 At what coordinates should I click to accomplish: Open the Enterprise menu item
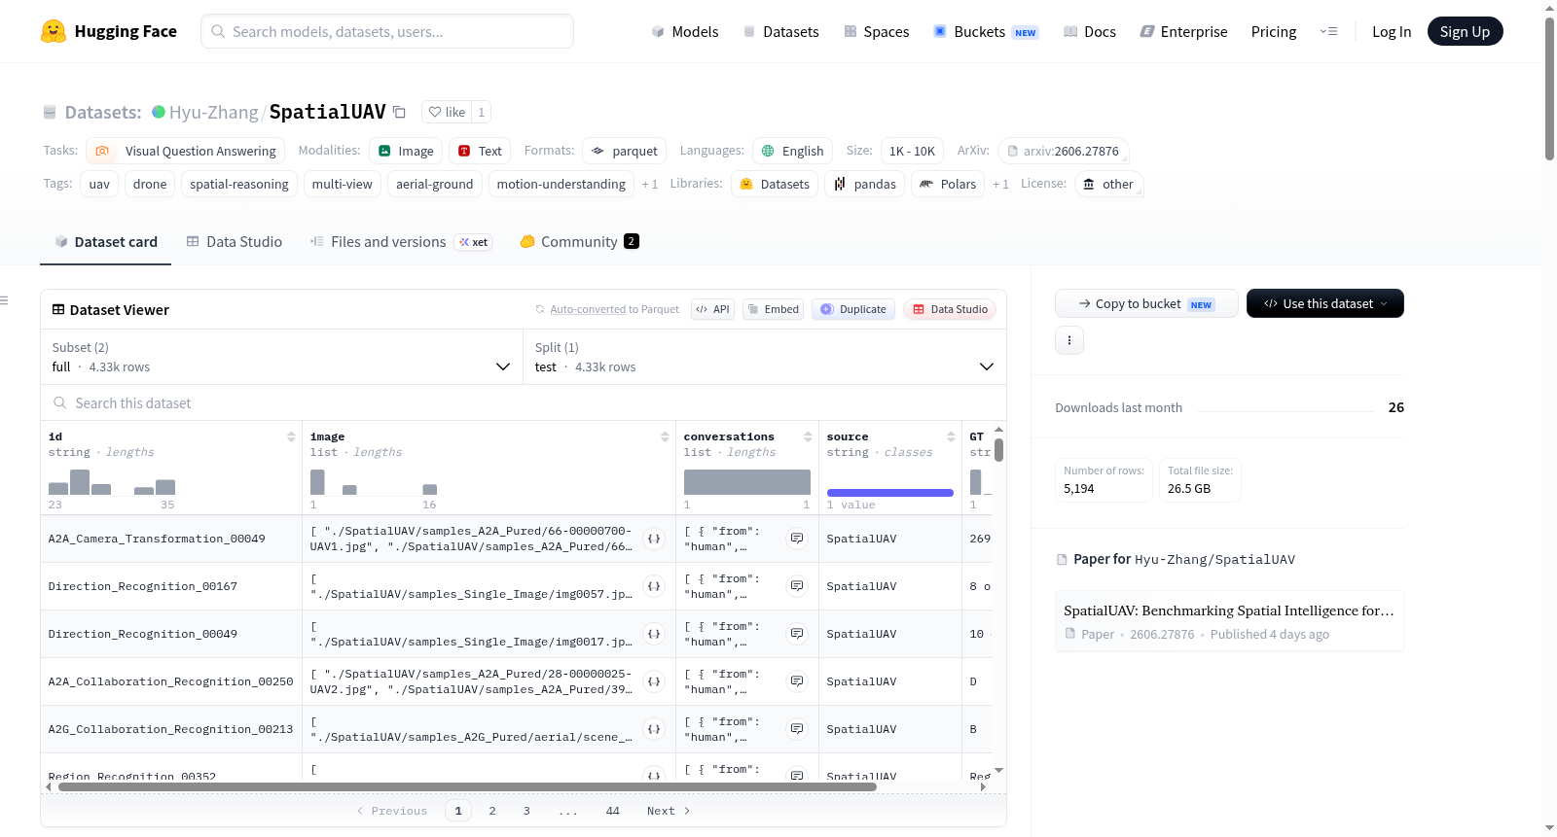click(x=1183, y=31)
